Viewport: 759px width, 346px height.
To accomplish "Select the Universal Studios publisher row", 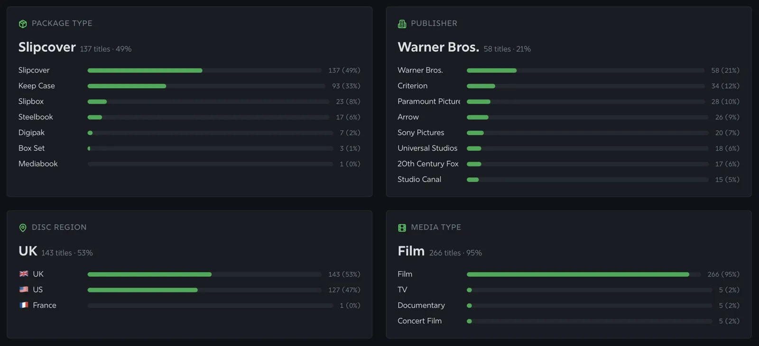I will click(x=568, y=148).
